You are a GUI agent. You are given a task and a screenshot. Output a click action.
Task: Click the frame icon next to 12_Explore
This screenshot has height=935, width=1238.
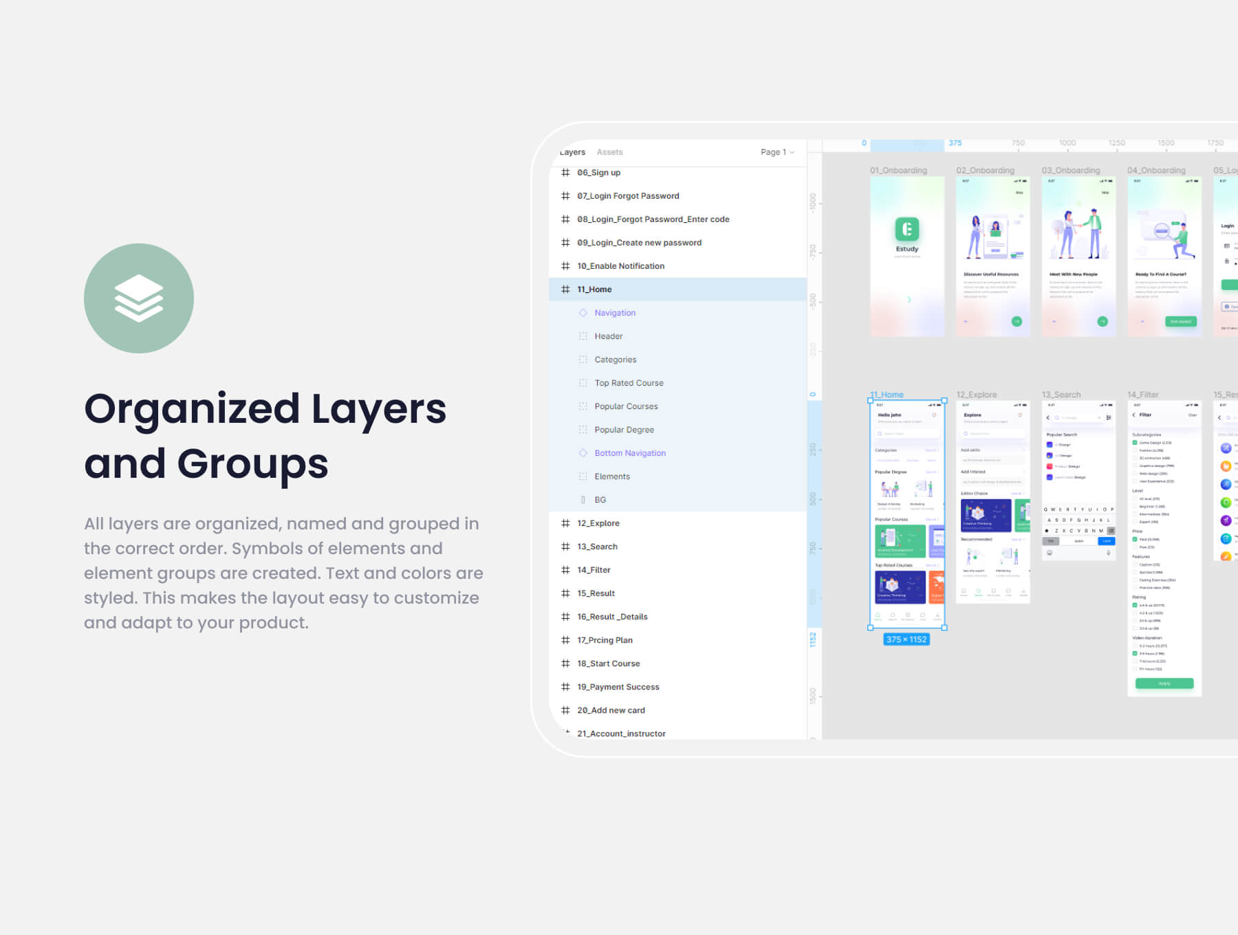[565, 523]
